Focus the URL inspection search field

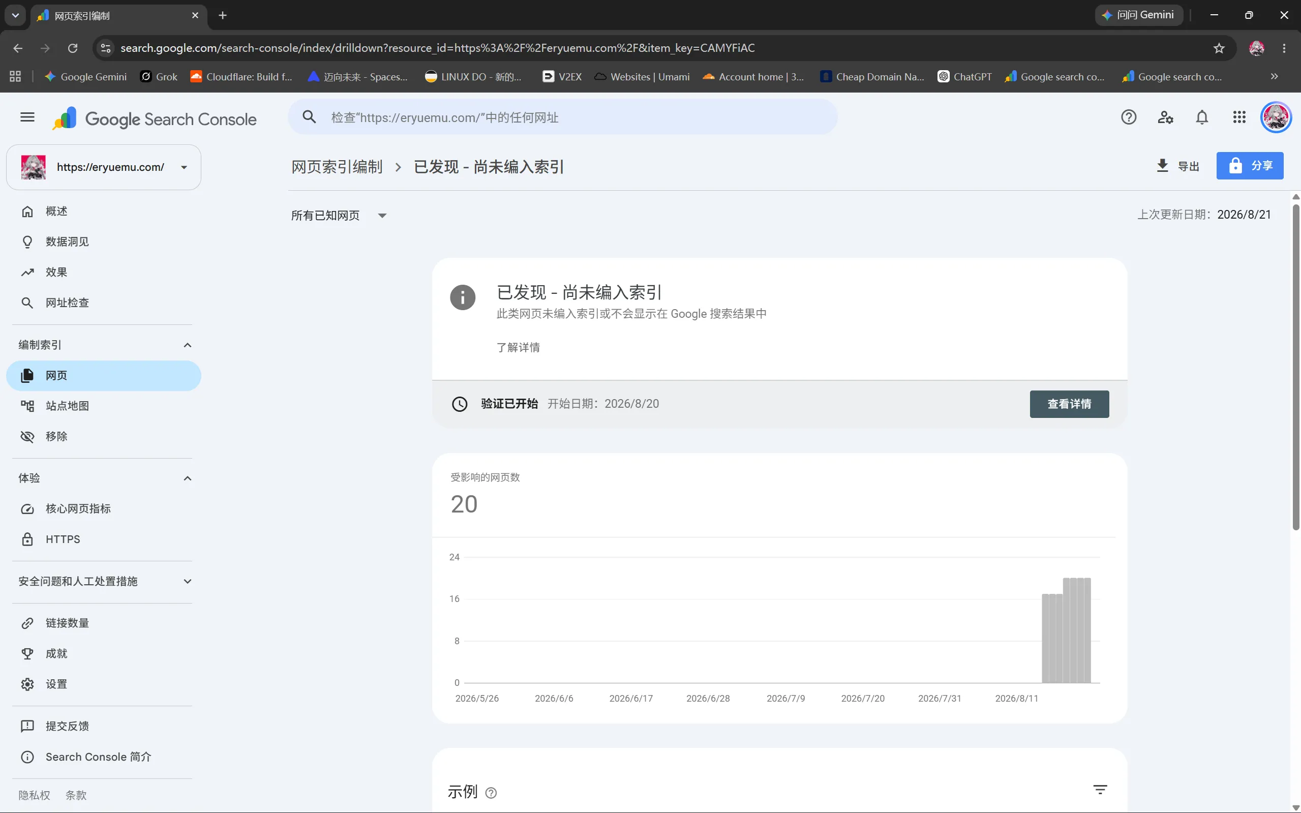tap(562, 116)
